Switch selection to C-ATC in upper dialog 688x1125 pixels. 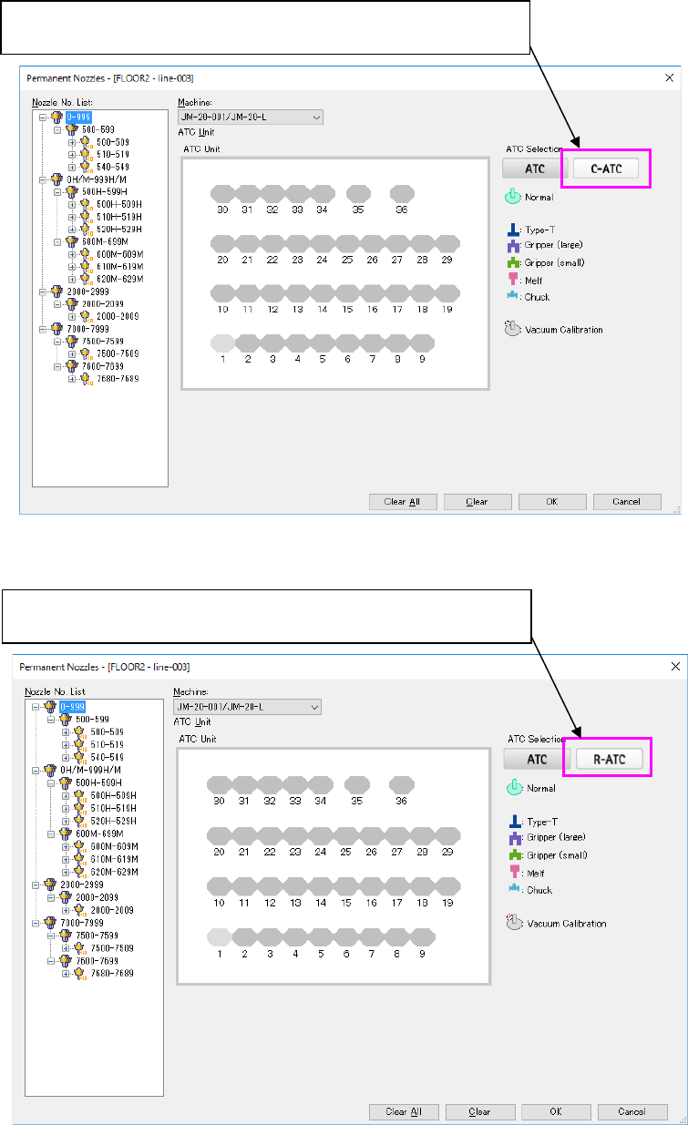[x=605, y=169]
